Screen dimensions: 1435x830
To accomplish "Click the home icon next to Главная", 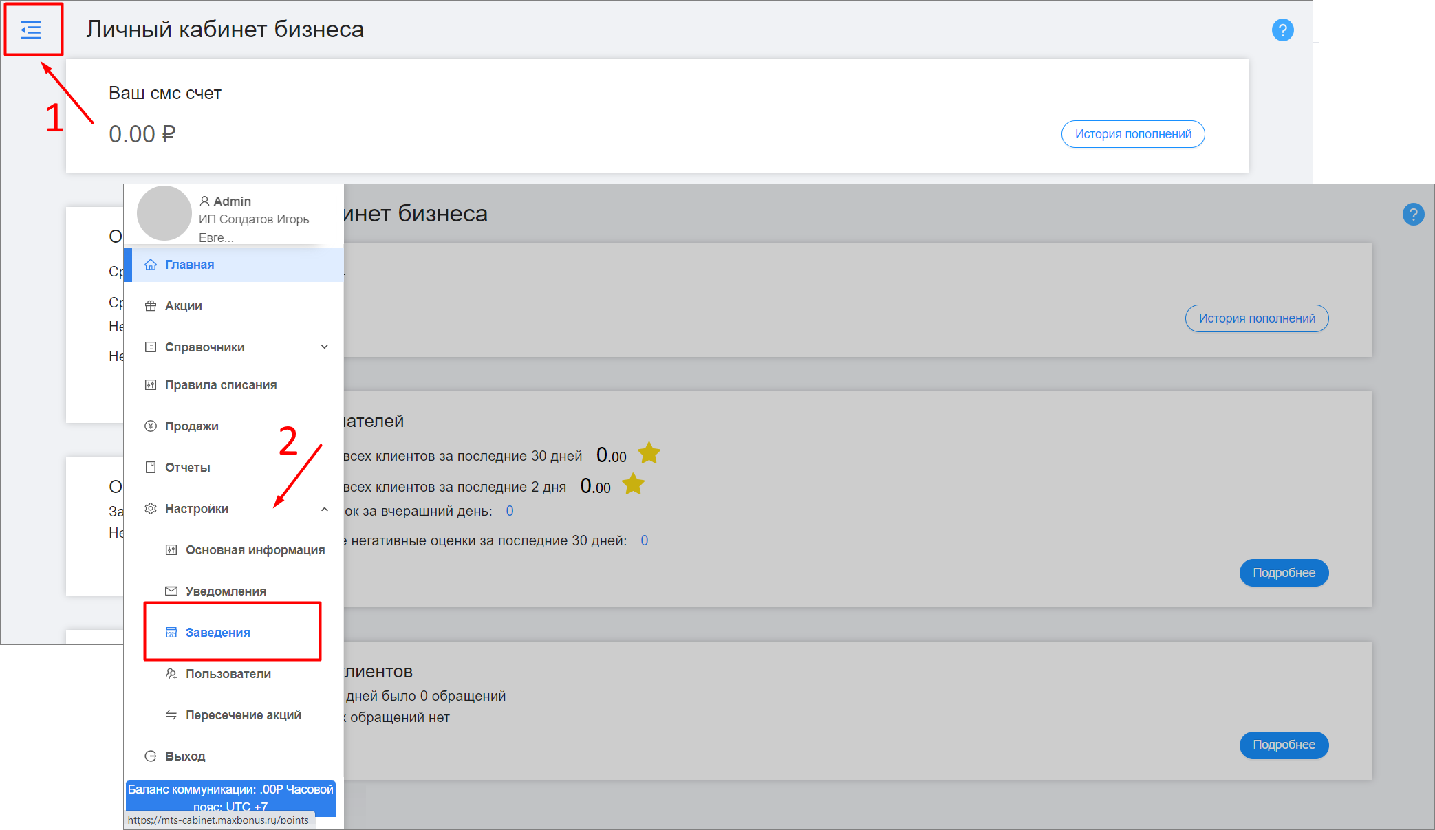I will (151, 265).
